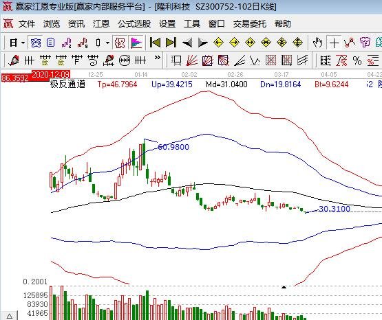382x320 pixels.
Task: Click the 极反通道 indicator name
Action: click(67, 84)
